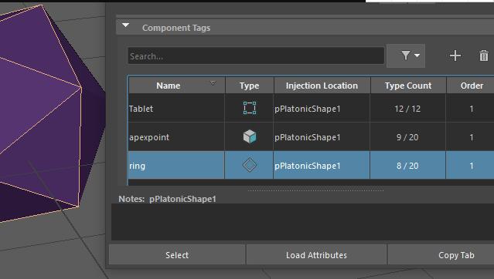Click the Type column header
Viewport: 494px width, 279px height.
click(x=249, y=86)
